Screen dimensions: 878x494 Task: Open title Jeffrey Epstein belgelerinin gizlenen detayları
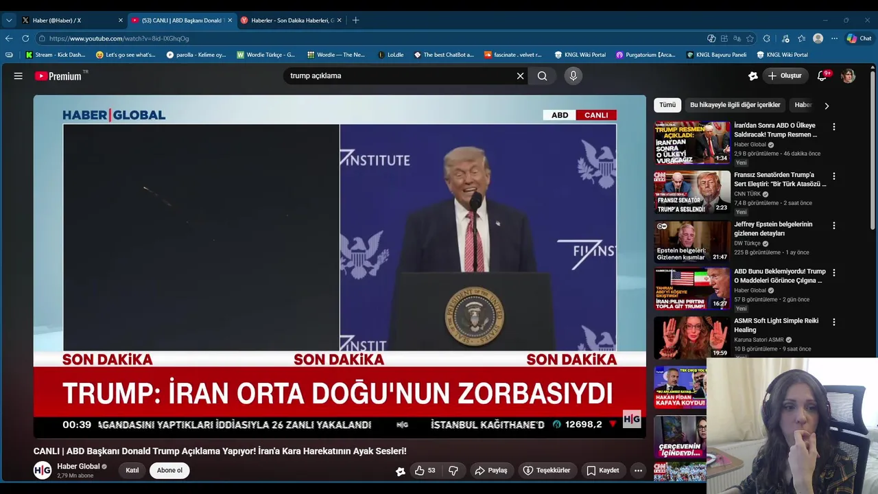point(773,228)
